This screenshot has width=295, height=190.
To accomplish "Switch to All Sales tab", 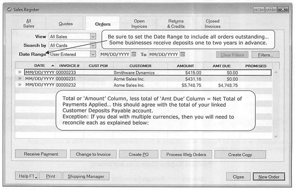I will pos(29,23).
